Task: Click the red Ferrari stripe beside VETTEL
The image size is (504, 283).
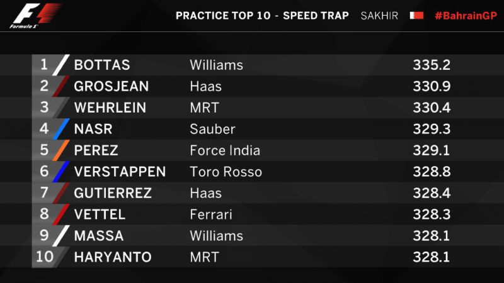Action: 60,214
